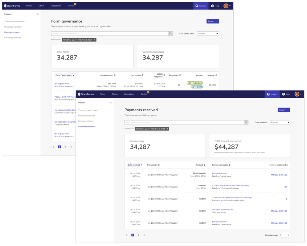
Task: Click $1,000,000.00 amount cell
Action: point(199,174)
